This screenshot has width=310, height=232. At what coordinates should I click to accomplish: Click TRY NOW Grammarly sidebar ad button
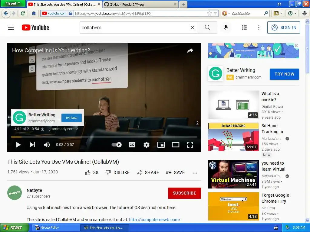(x=284, y=74)
